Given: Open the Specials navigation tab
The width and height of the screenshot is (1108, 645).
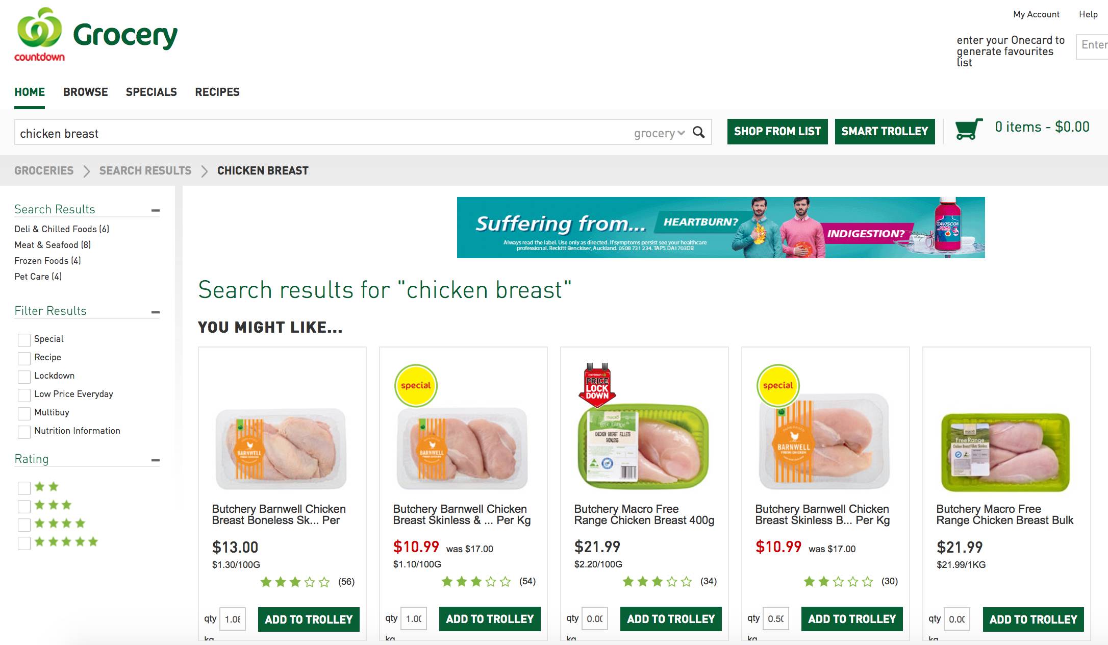Looking at the screenshot, I should [x=151, y=92].
